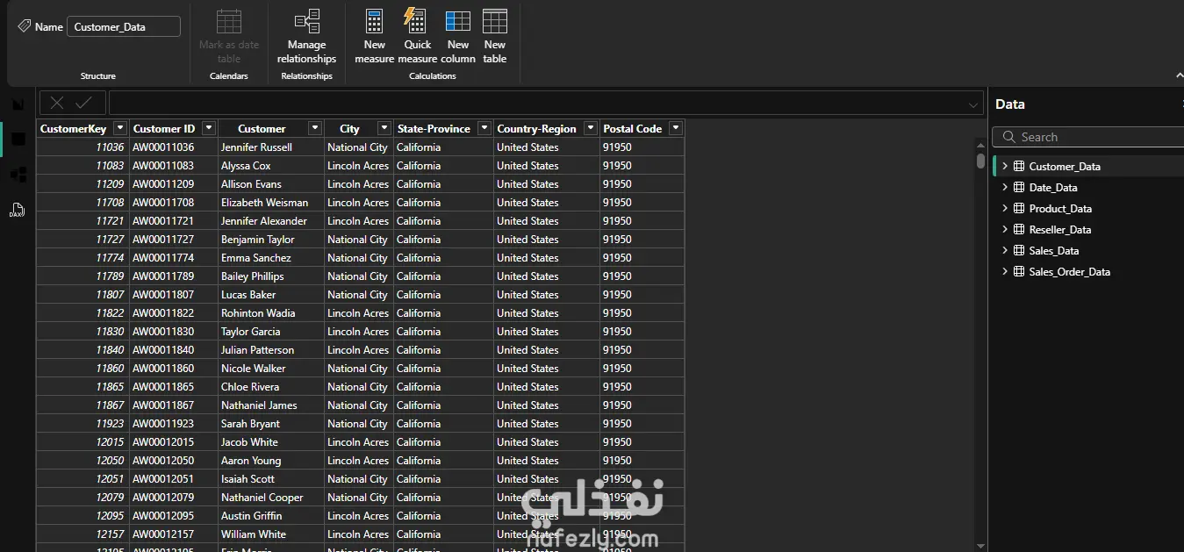Select the Sales_Order_Data table name

pyautogui.click(x=1070, y=271)
